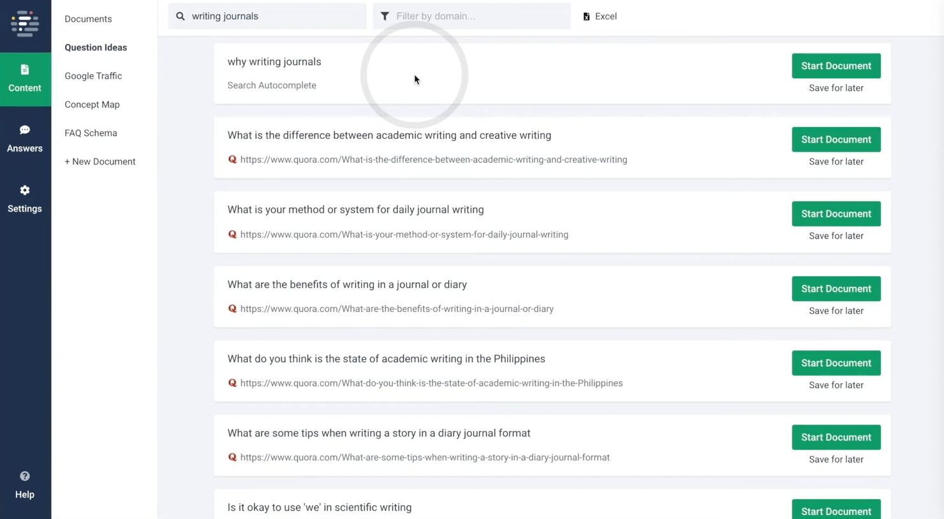Open the Google Traffic section

click(93, 76)
